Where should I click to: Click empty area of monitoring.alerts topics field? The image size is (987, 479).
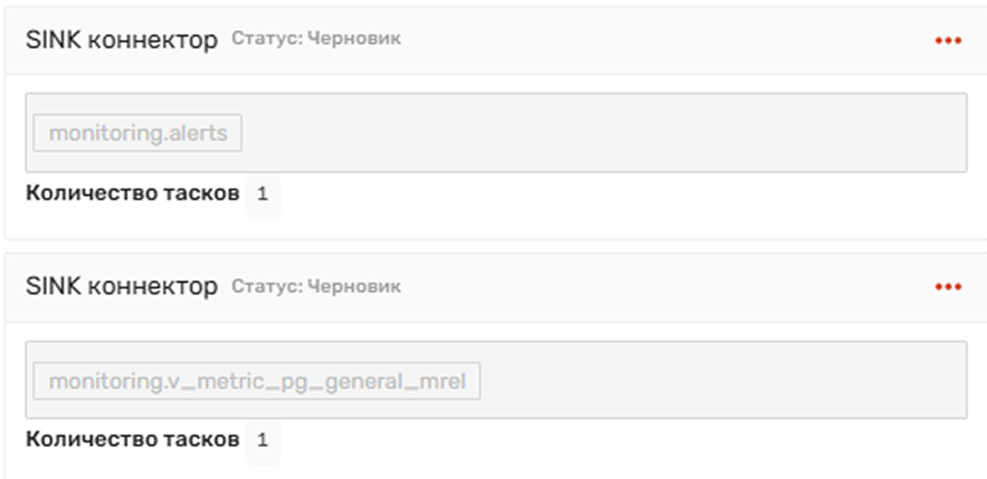pos(604,133)
